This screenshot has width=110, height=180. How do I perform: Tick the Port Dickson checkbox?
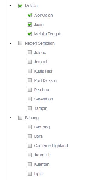click(x=30, y=80)
